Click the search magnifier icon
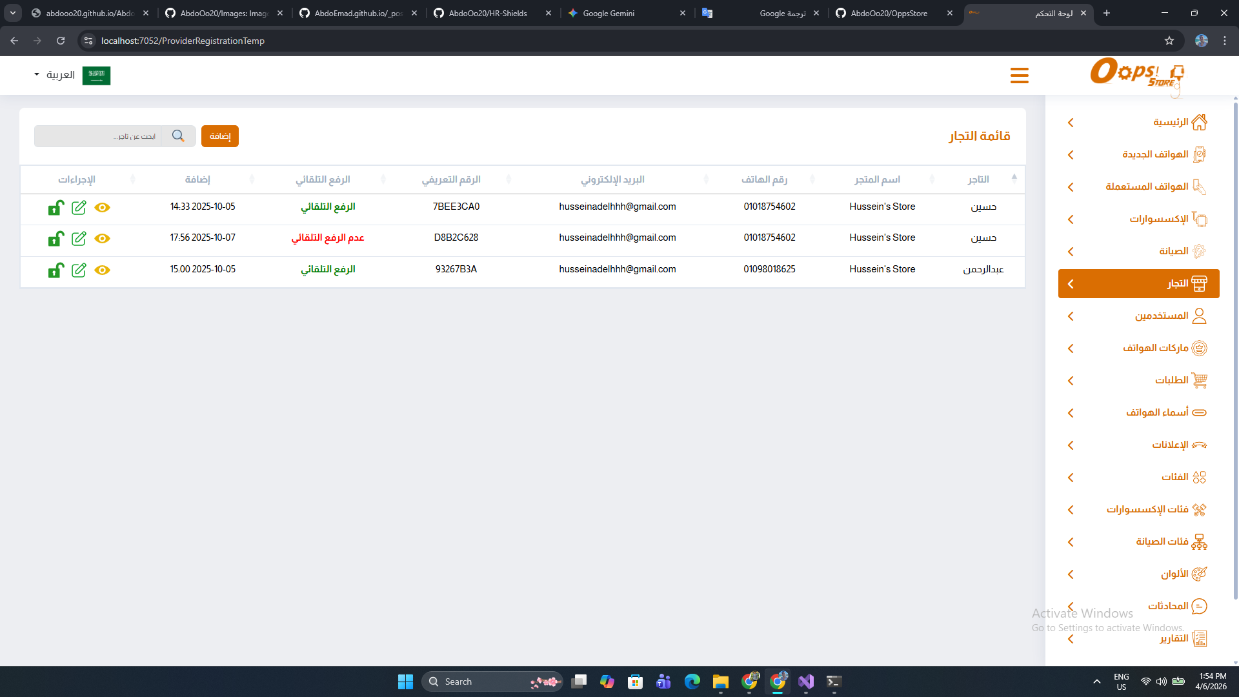This screenshot has width=1239, height=697. click(178, 136)
